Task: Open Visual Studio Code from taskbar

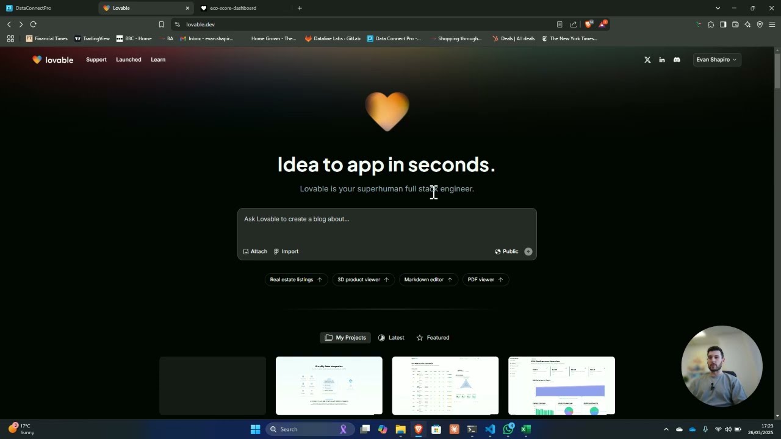Action: (x=490, y=429)
